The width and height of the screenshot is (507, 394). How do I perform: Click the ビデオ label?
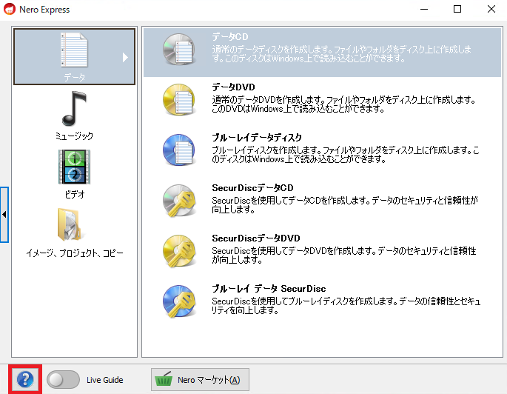click(x=74, y=195)
